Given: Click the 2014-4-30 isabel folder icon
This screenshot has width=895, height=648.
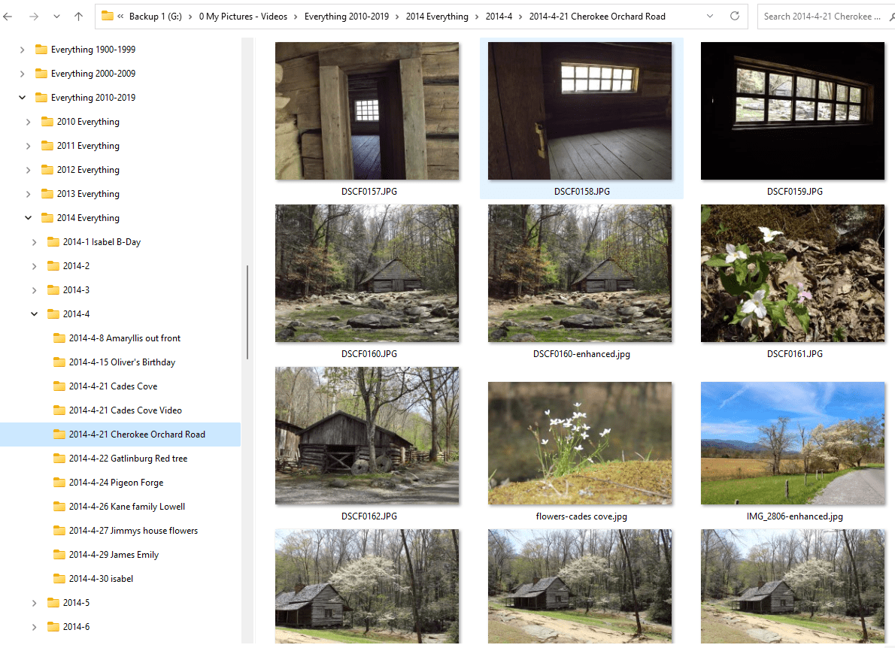Looking at the screenshot, I should click(x=59, y=579).
